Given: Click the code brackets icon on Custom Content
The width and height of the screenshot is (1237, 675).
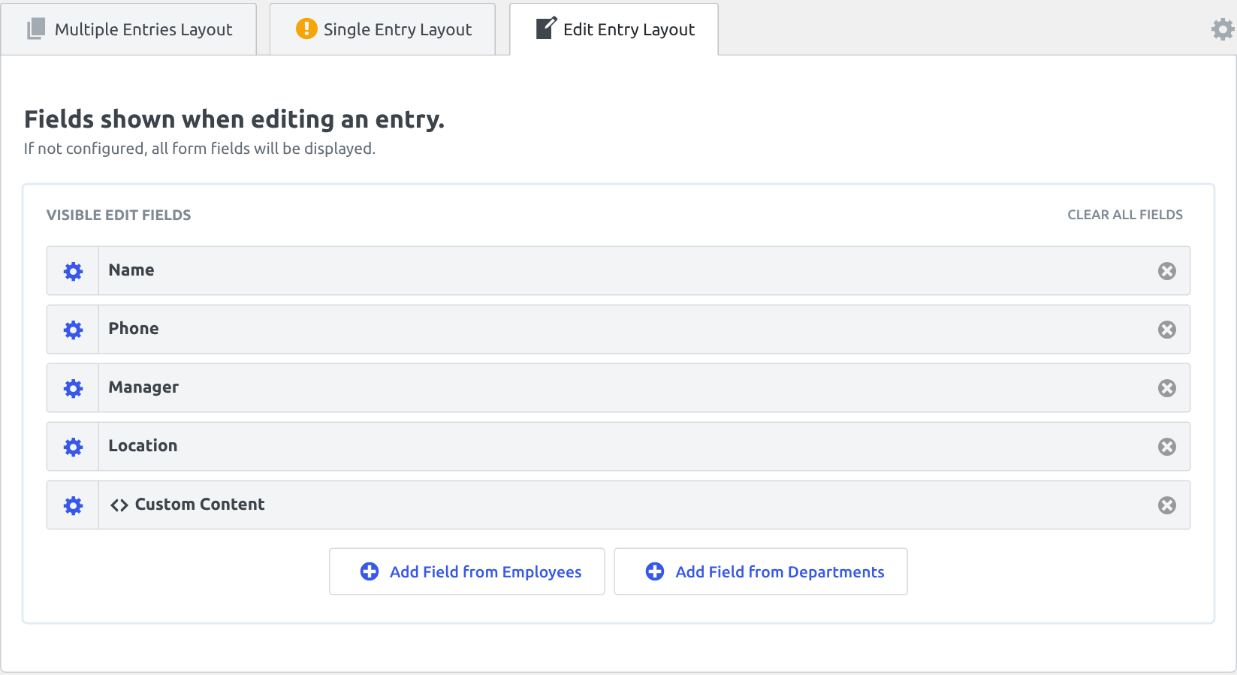Looking at the screenshot, I should 119,505.
